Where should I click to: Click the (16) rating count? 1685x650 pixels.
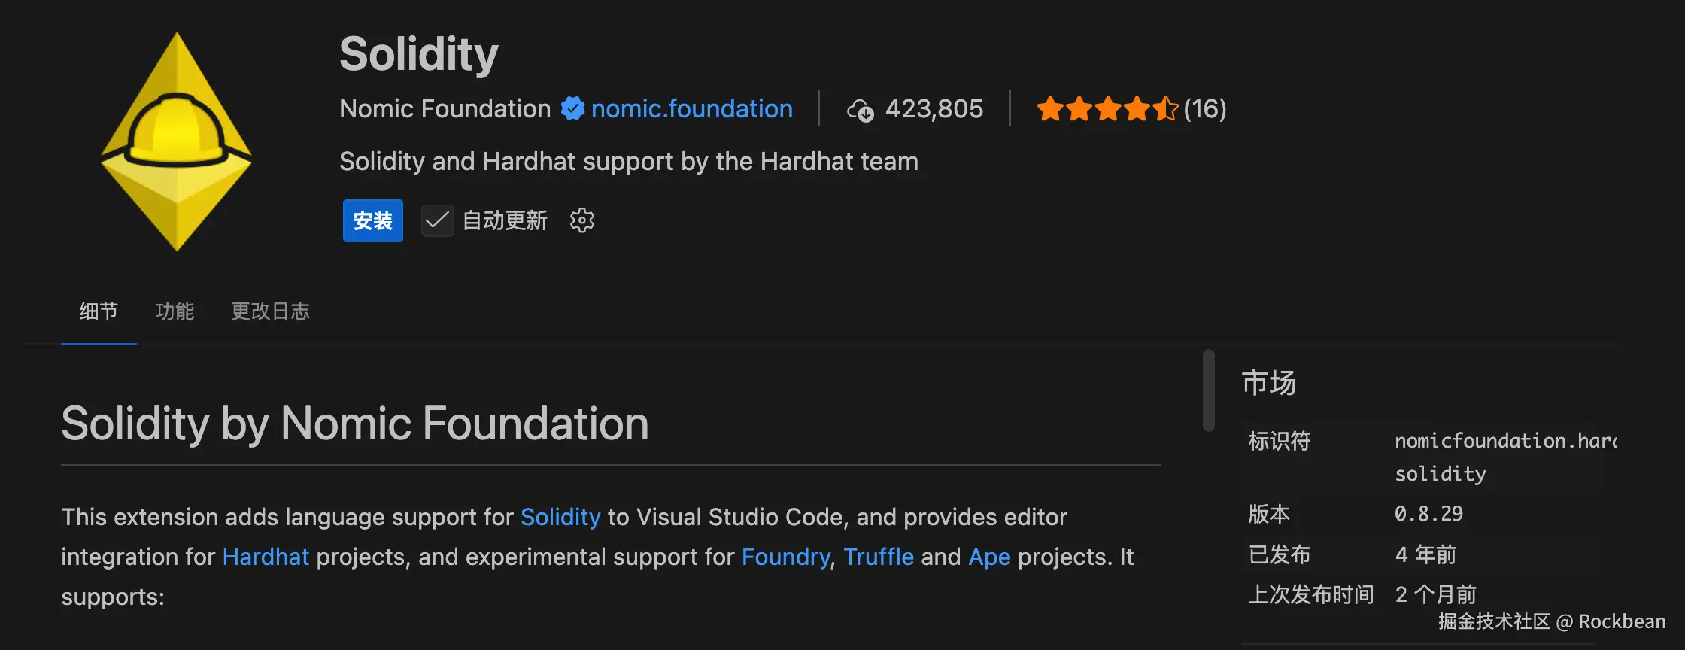tap(1205, 109)
